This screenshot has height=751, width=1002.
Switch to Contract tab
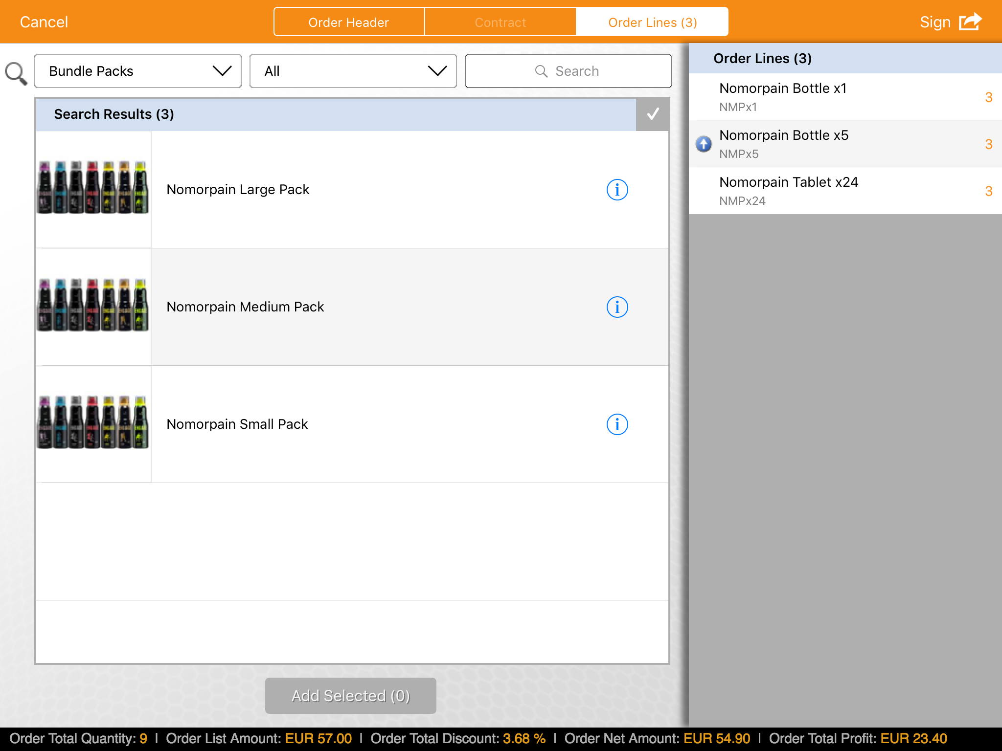click(x=500, y=22)
